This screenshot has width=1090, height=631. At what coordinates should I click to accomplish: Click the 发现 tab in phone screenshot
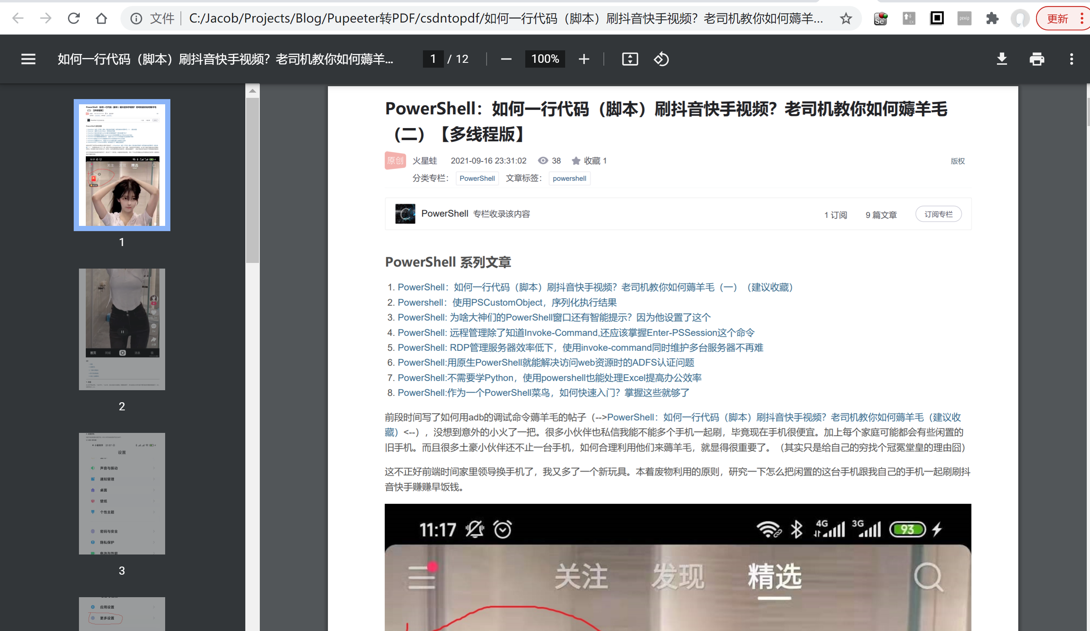(x=678, y=577)
